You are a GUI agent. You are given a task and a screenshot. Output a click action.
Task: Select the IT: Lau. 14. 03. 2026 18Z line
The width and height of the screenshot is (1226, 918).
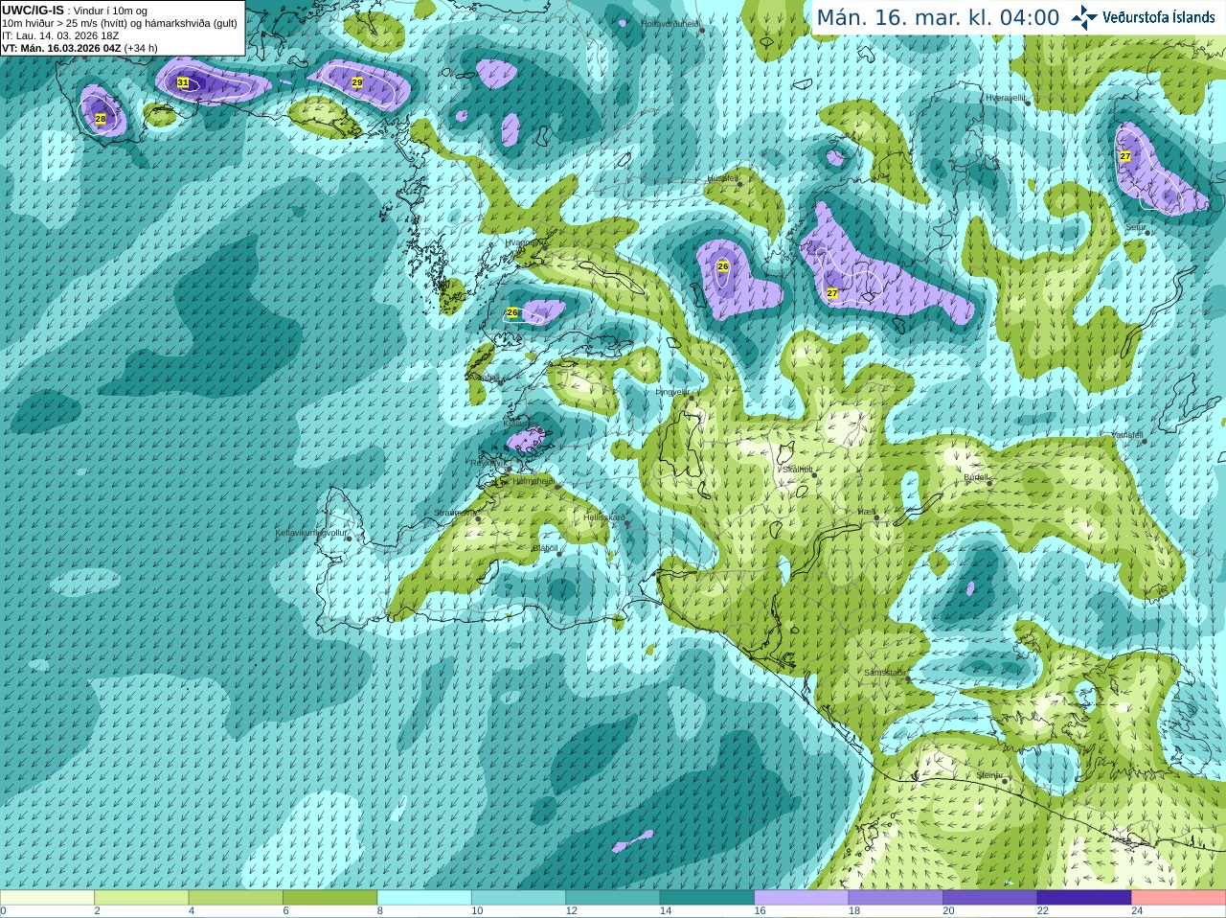click(x=60, y=35)
